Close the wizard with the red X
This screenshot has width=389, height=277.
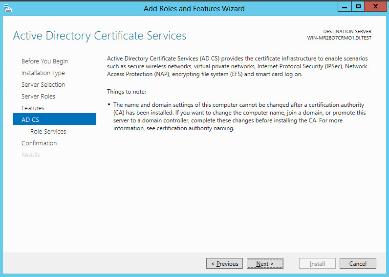(375, 7)
